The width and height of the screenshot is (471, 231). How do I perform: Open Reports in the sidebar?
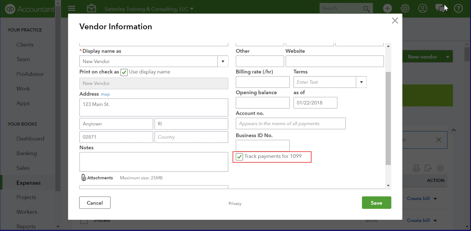[26, 226]
